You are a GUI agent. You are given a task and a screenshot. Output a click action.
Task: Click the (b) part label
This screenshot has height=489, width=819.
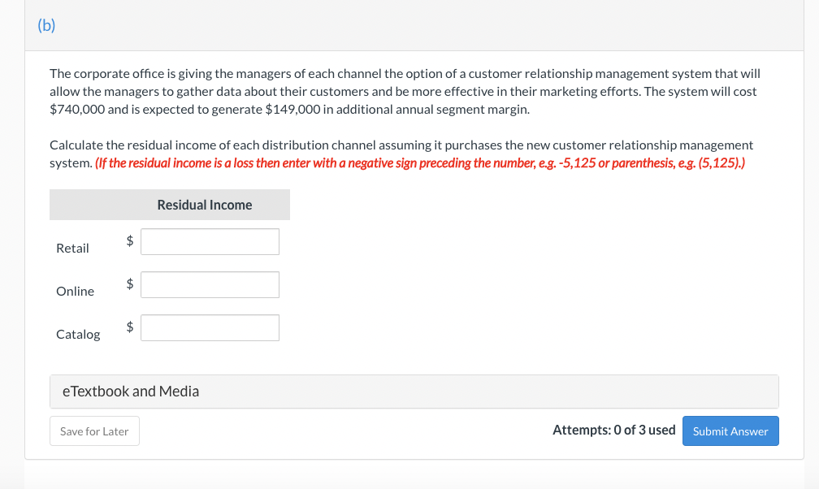pyautogui.click(x=46, y=24)
